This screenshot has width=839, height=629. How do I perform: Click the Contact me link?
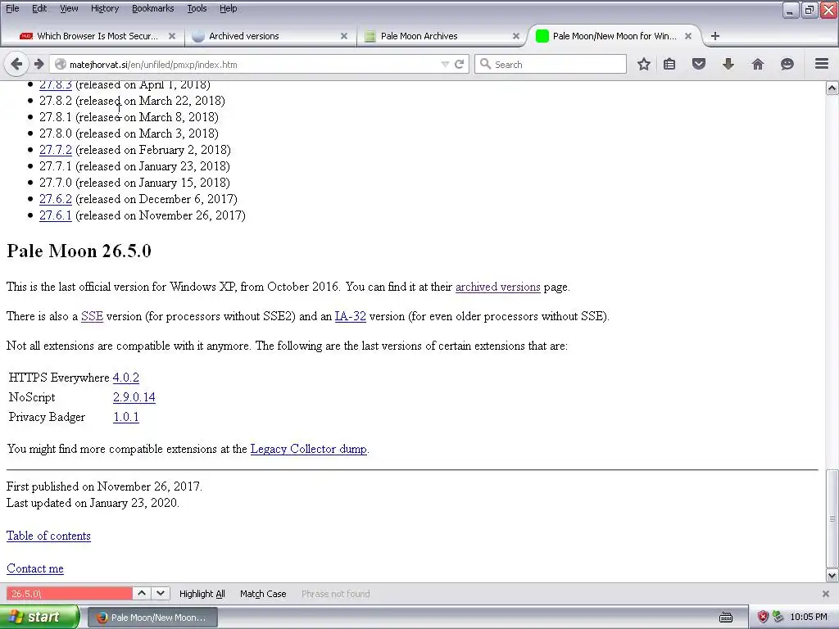point(34,568)
